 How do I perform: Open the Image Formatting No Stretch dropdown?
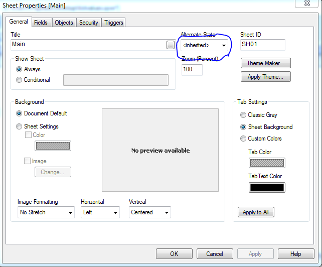click(46, 212)
